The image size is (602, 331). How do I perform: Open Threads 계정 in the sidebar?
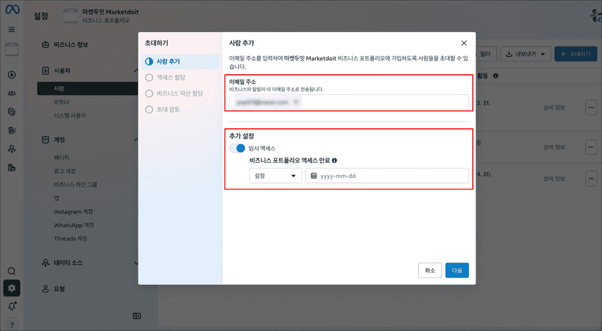click(70, 239)
